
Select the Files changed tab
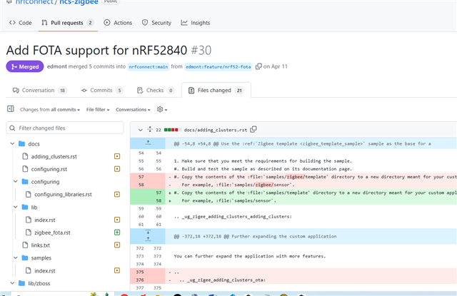click(x=216, y=90)
